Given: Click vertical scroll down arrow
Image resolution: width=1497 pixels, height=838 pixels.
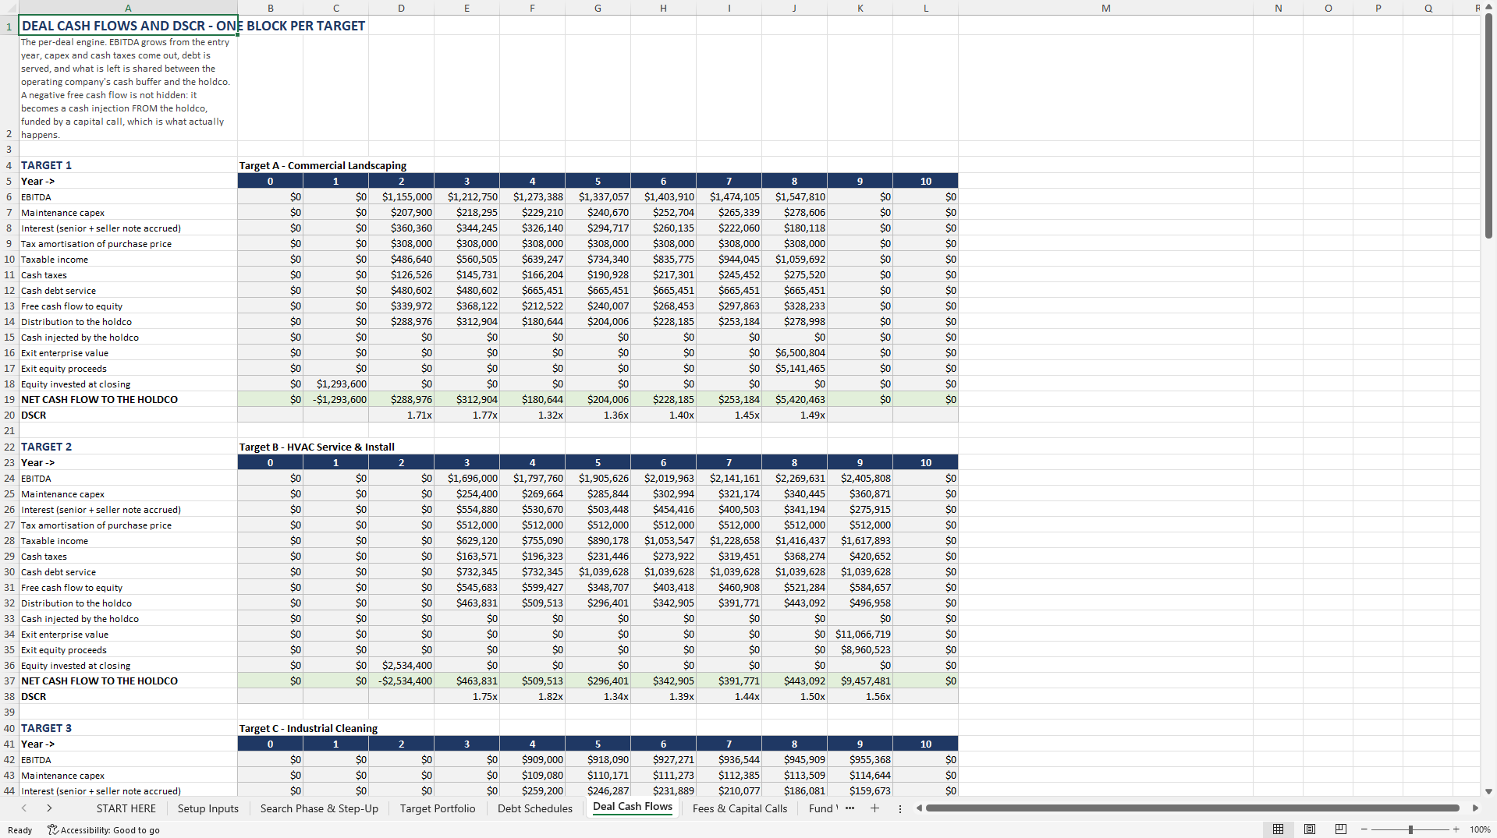Looking at the screenshot, I should [x=1488, y=791].
